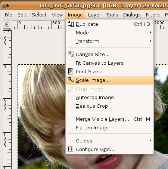This screenshot has width=168, height=169.
Task: Click the Configure Grid icon
Action: click(71, 149)
